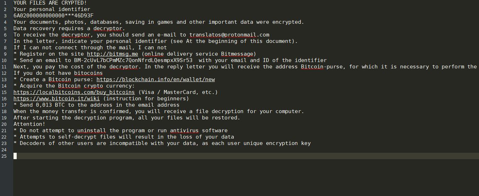Click line number 20 in the gutter
479x196 pixels.
4,124
